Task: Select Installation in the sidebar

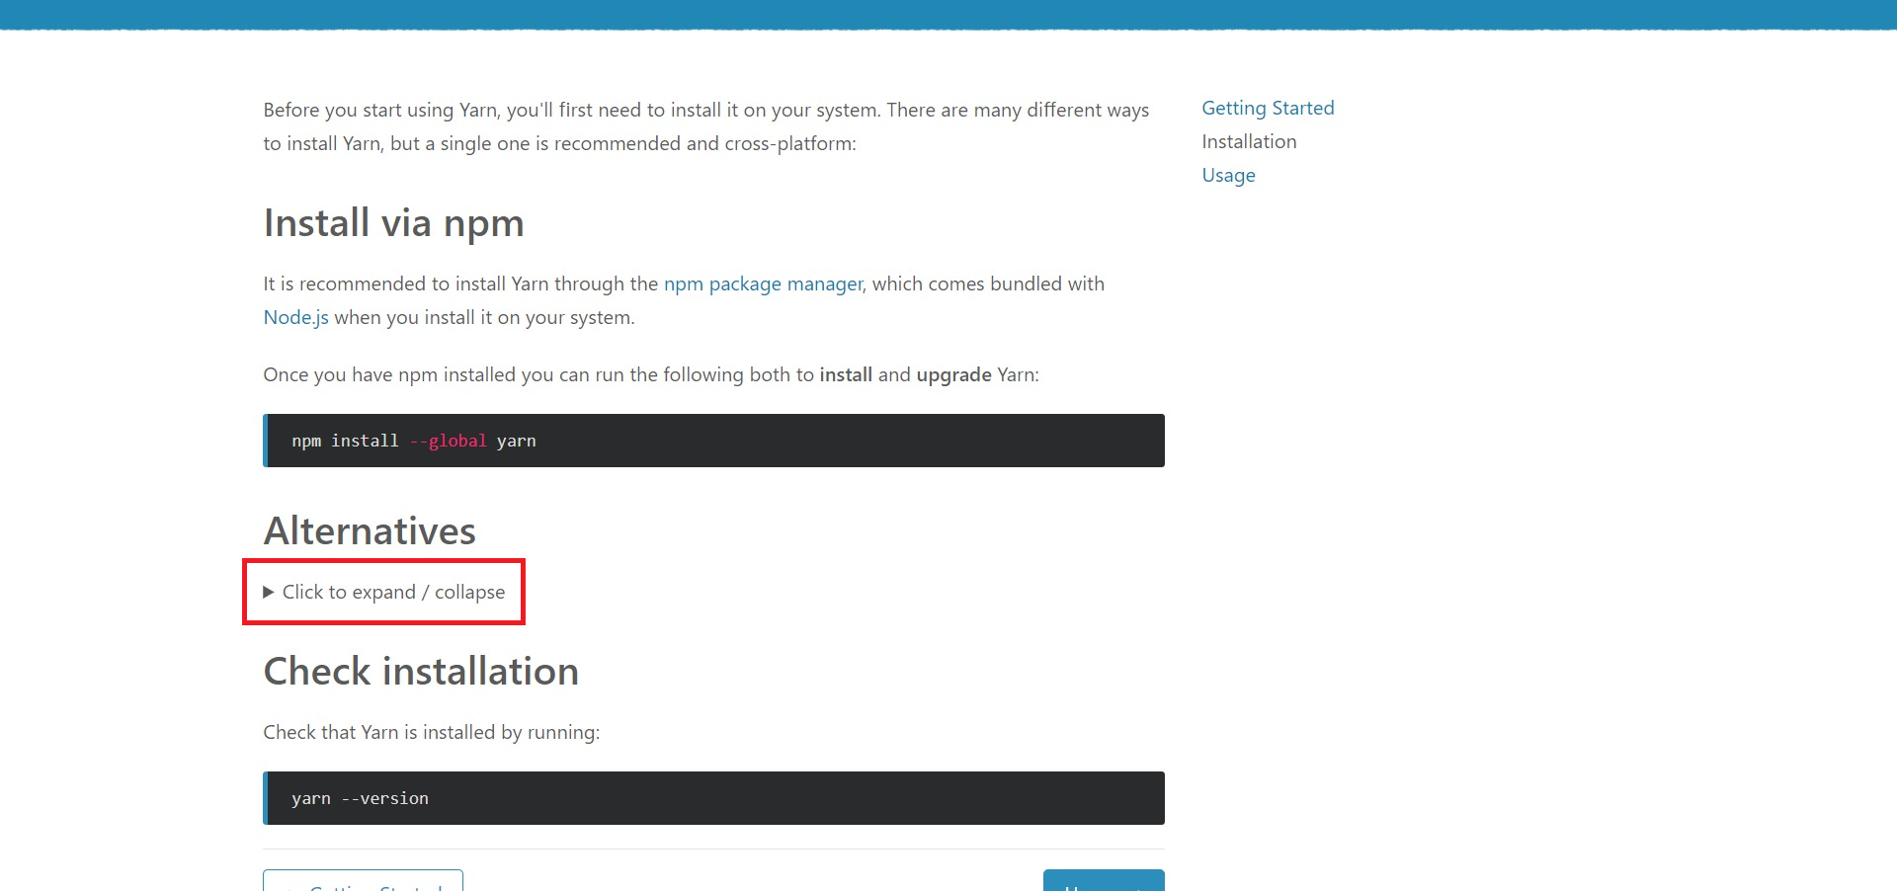Action: tap(1249, 141)
